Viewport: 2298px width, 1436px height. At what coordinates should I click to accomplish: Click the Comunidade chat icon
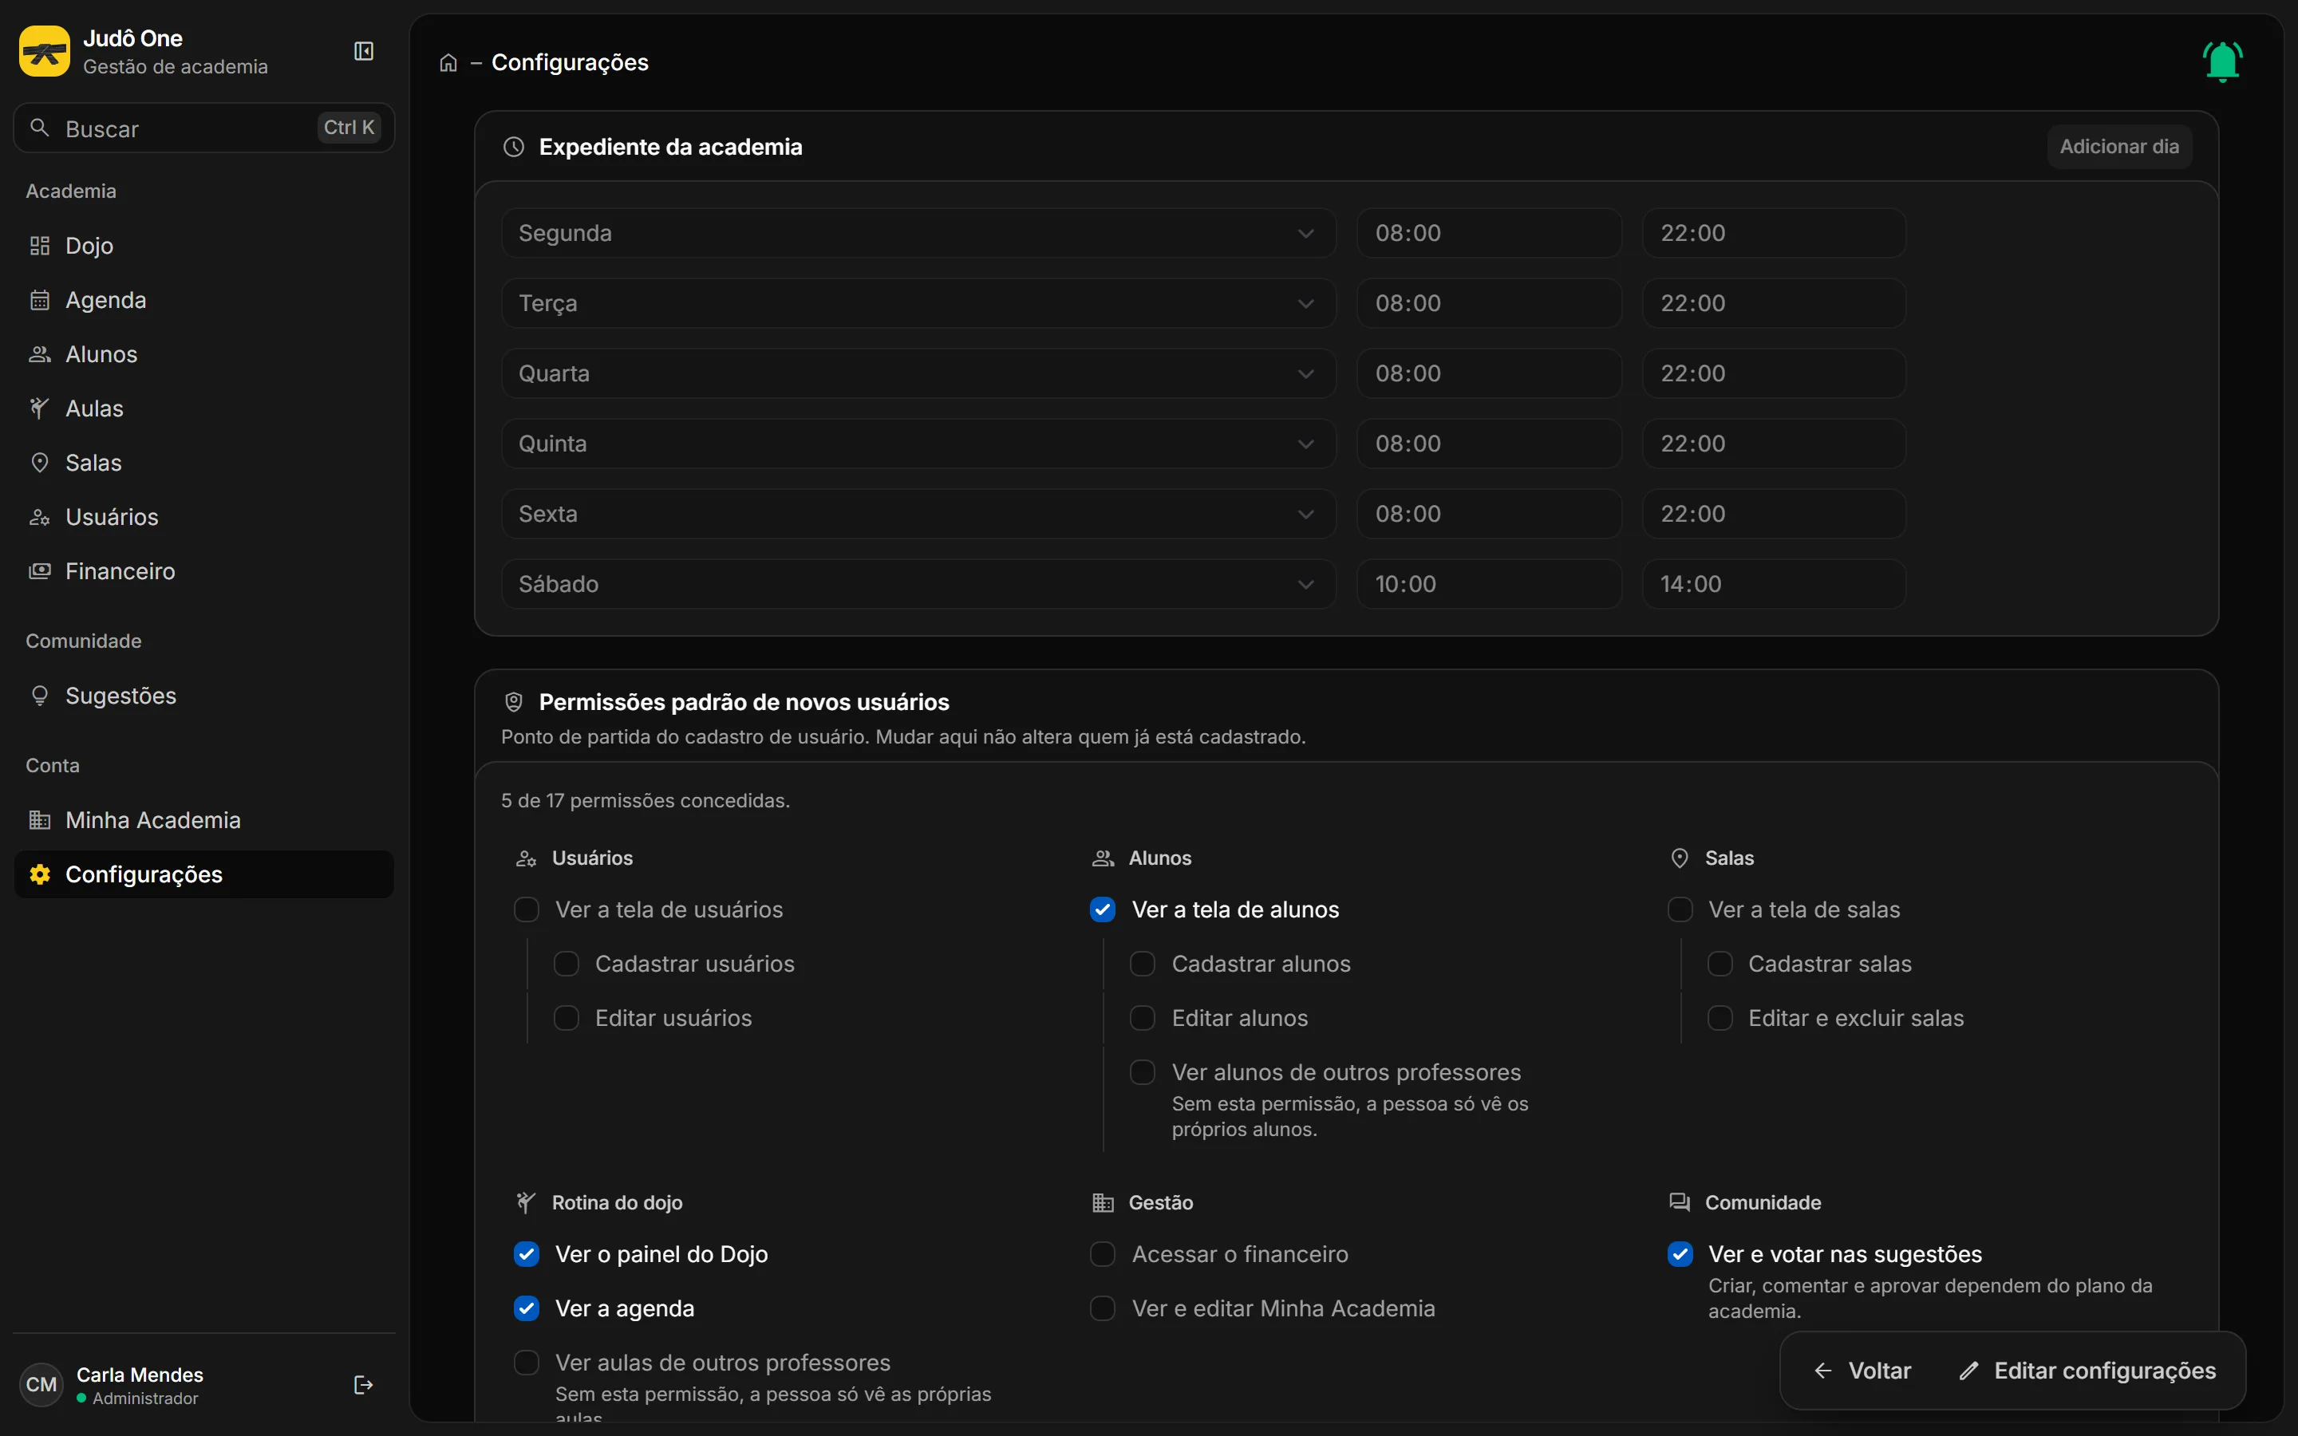click(1680, 1203)
